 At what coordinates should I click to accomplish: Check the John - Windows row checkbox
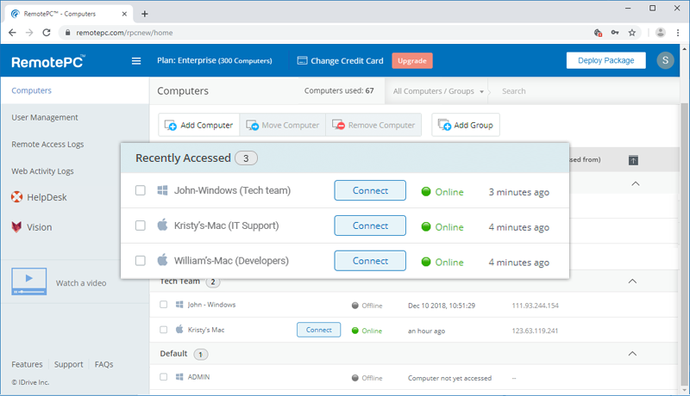pos(164,304)
